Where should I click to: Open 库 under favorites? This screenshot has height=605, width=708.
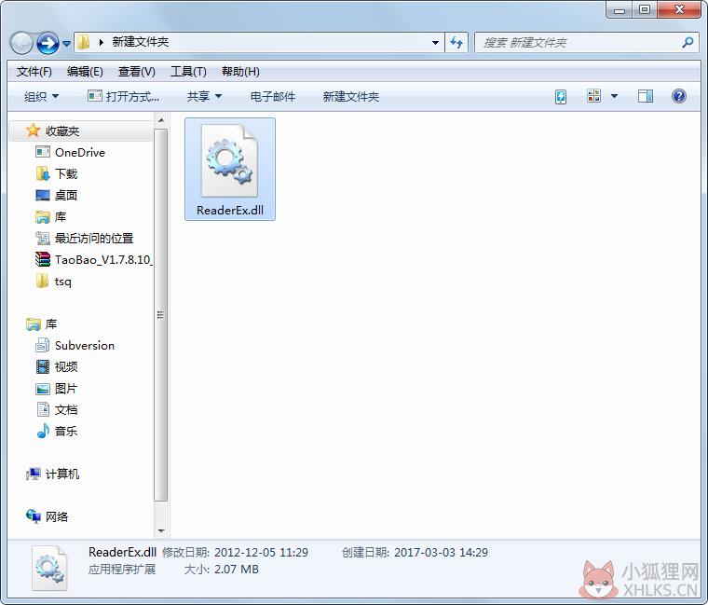pyautogui.click(x=61, y=217)
